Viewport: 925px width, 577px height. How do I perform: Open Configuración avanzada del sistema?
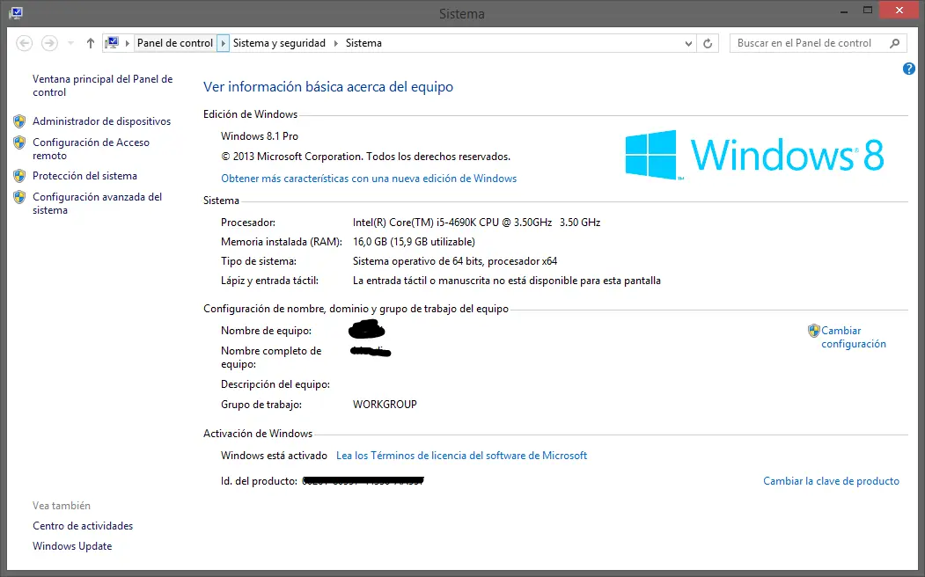[x=98, y=203]
